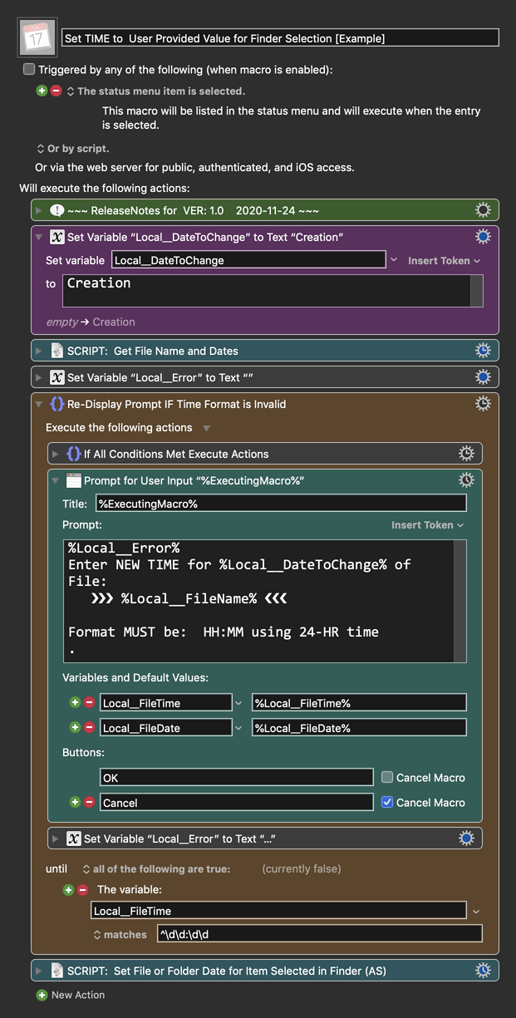
Task: Add a button row after Cancel
Action: point(75,803)
